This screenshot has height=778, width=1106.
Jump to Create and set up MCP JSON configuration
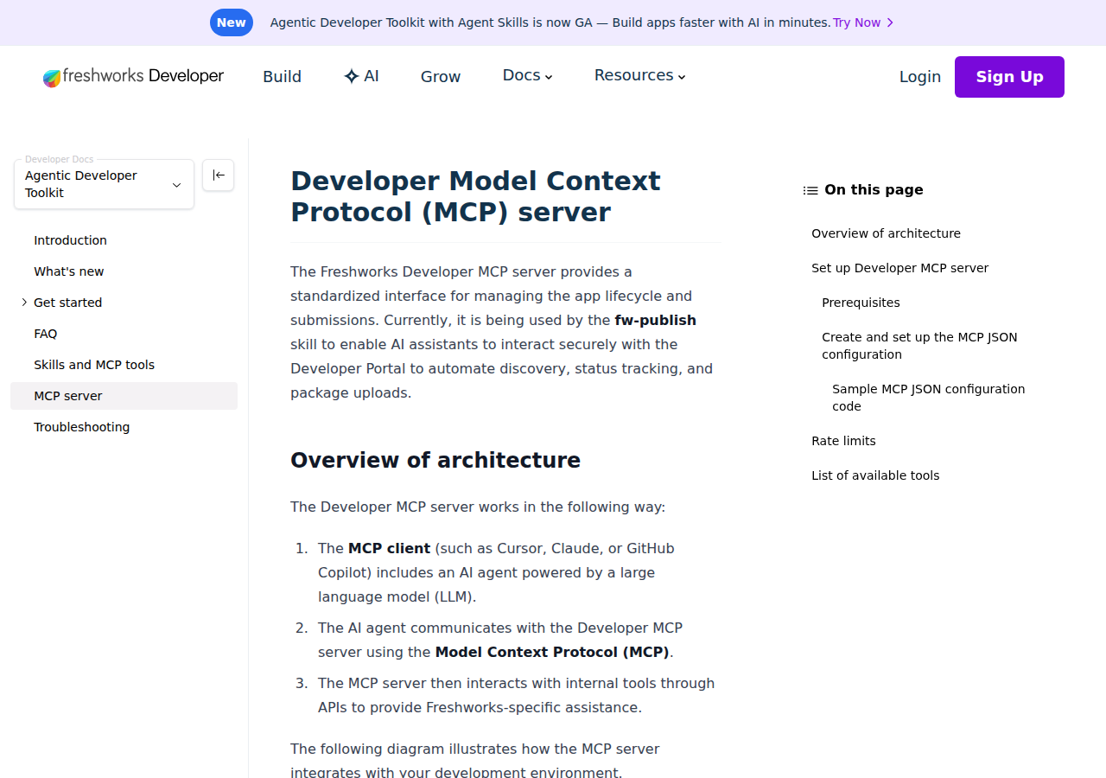click(919, 346)
